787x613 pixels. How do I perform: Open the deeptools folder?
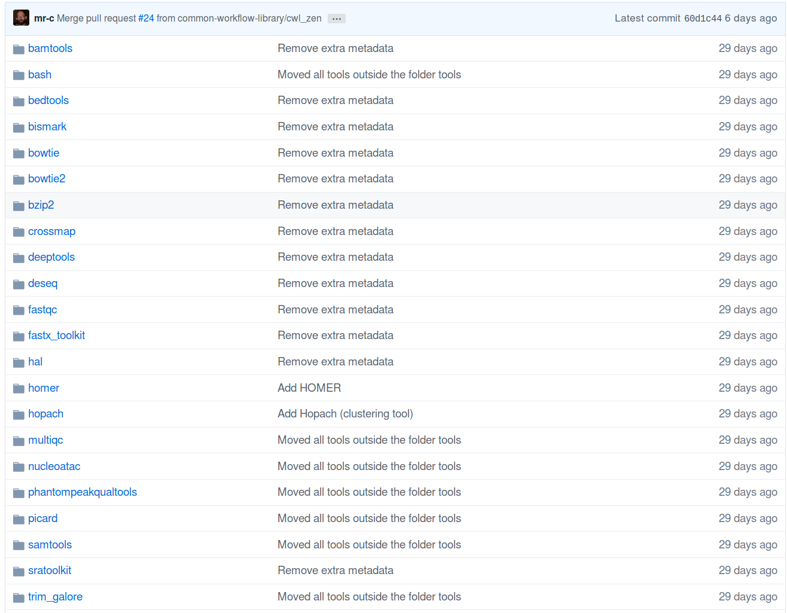(51, 257)
